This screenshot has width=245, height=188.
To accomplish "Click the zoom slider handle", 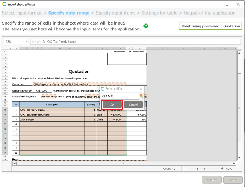I will click(198, 169).
